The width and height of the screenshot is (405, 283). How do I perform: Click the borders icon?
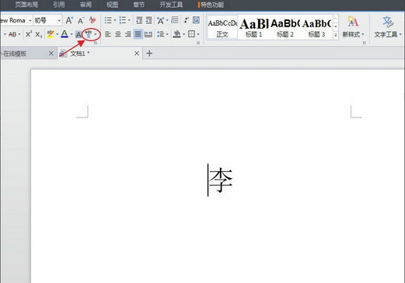tap(191, 34)
